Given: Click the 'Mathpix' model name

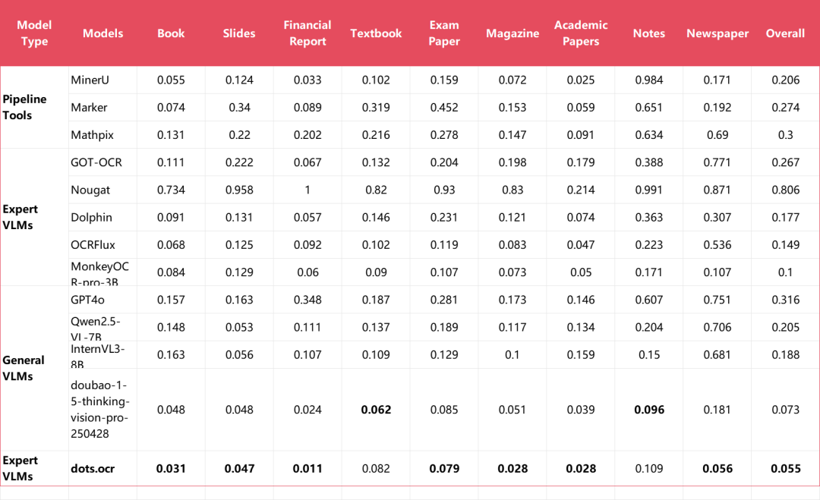Looking at the screenshot, I should (x=92, y=135).
